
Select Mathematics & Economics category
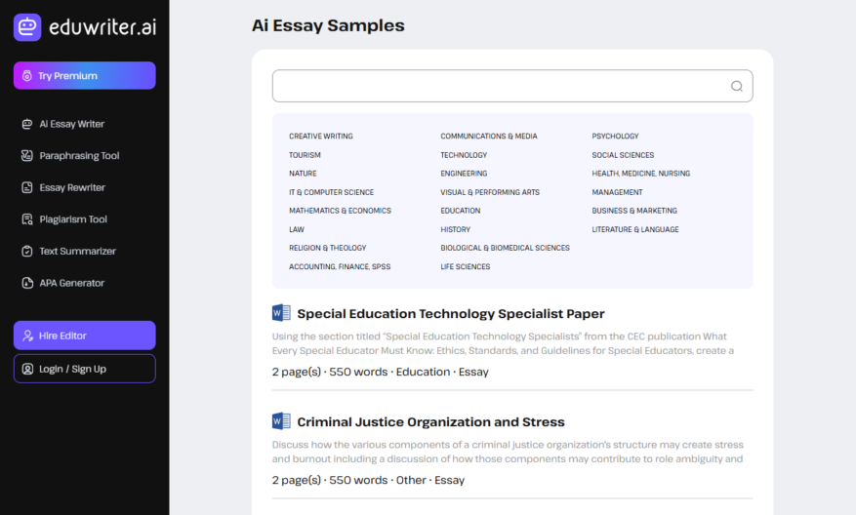click(340, 211)
